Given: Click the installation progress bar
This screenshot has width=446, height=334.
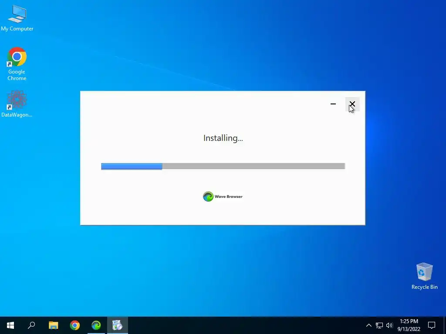Looking at the screenshot, I should pos(223,166).
